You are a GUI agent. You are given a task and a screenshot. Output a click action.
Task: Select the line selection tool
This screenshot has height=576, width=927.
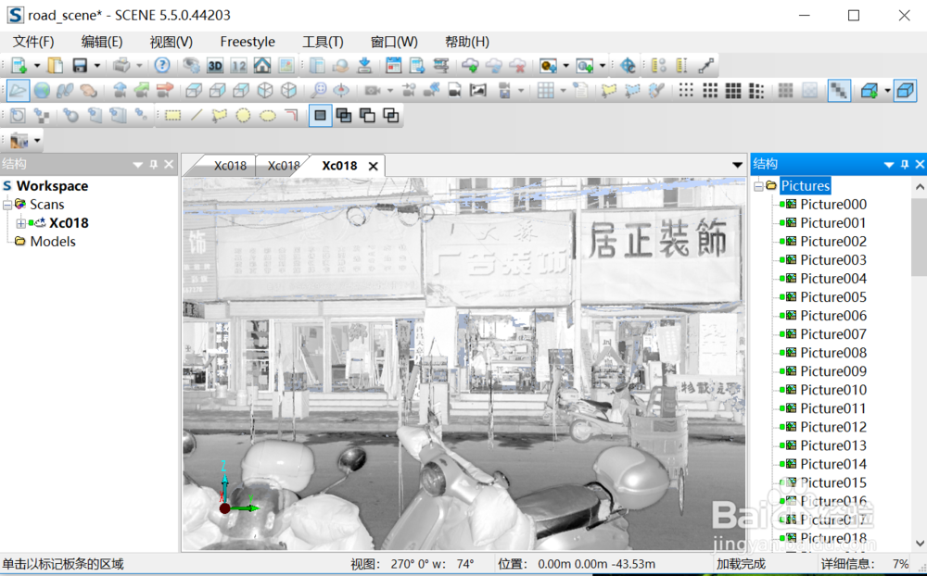(x=197, y=115)
